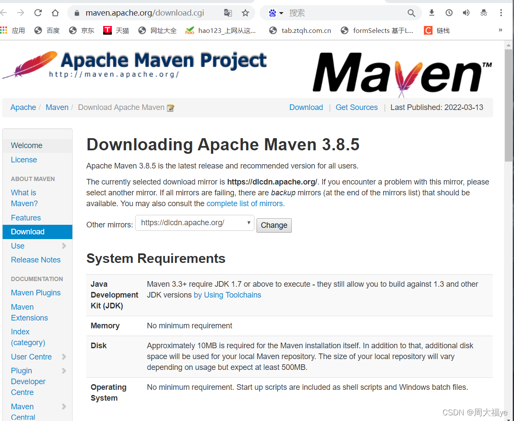Click the padlock site security icon
Viewport: 514px width, 421px height.
coord(77,13)
